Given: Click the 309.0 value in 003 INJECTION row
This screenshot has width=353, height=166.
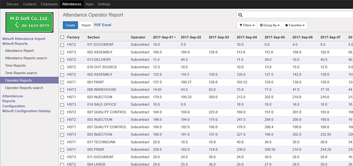Looking at the screenshot, I should click(213, 97).
